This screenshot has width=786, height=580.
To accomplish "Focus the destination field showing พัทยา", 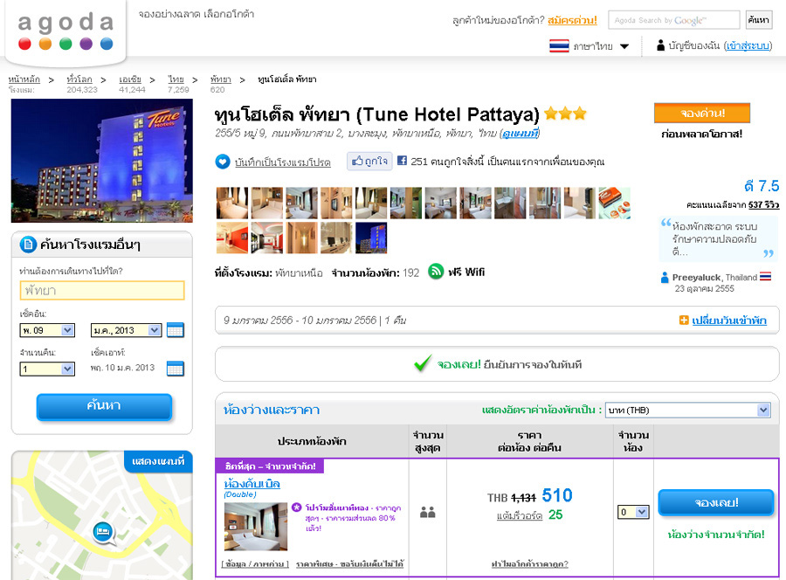I will [102, 290].
